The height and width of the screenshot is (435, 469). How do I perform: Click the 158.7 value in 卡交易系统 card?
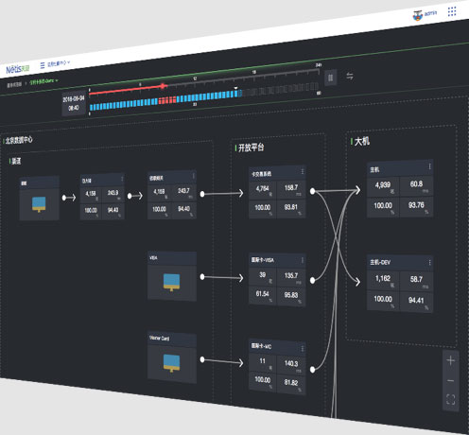click(x=291, y=188)
